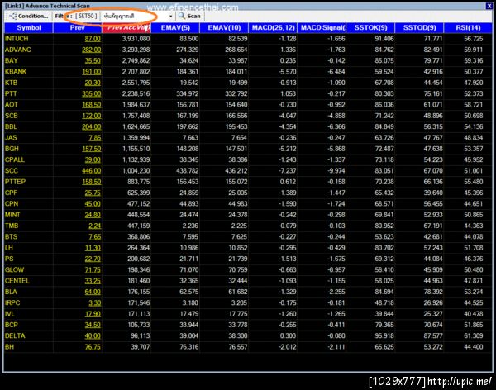Select the CENTEL symbol
Viewport: 496px width, 390px height.
(x=17, y=281)
